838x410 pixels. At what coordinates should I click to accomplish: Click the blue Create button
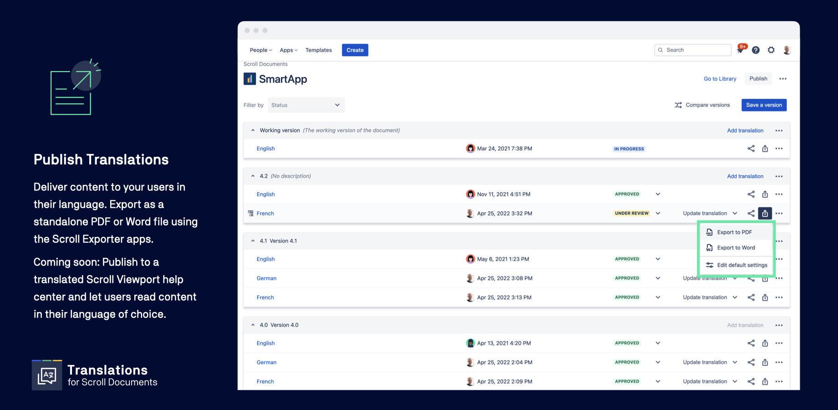[355, 50]
